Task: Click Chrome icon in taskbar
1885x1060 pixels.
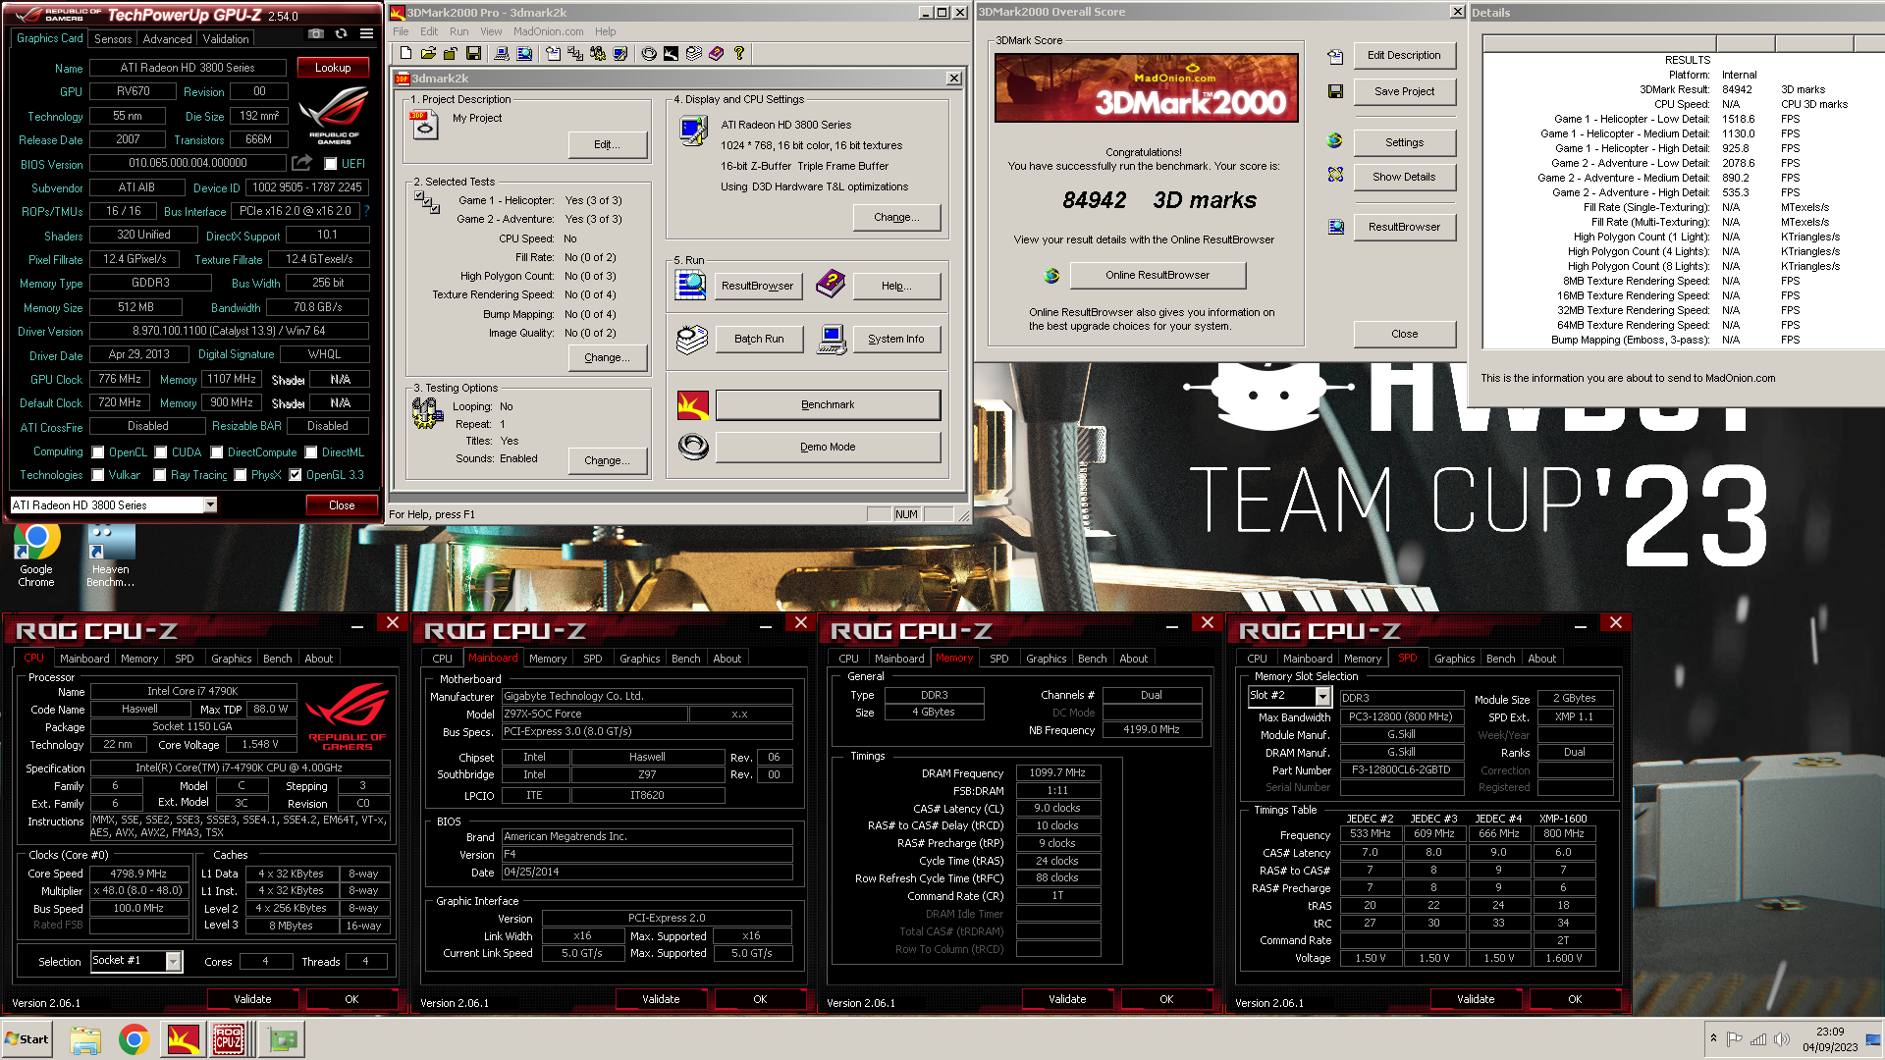Action: (135, 1038)
